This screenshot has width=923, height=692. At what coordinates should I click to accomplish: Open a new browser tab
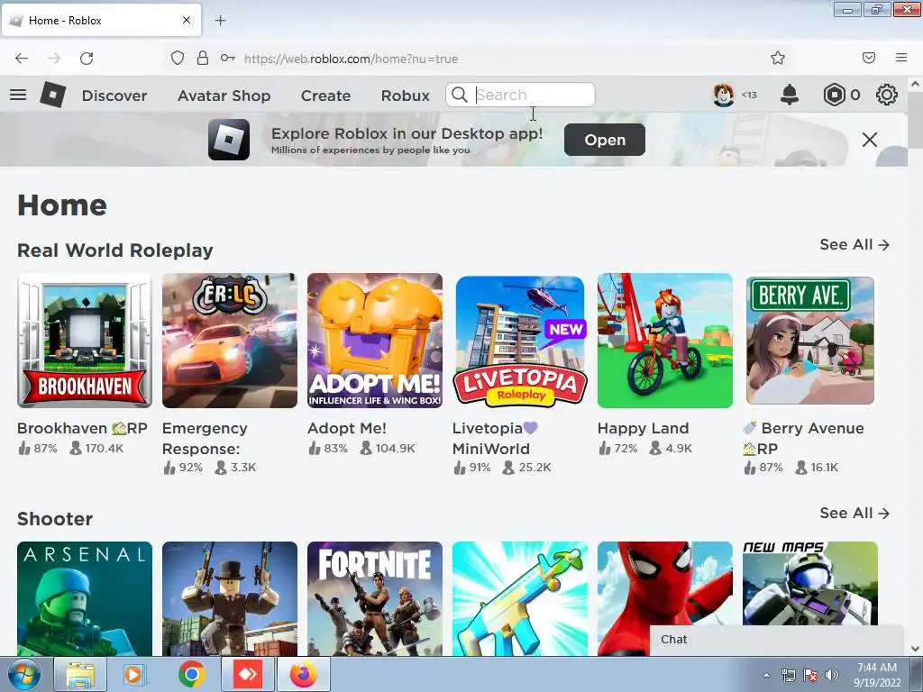(x=220, y=21)
